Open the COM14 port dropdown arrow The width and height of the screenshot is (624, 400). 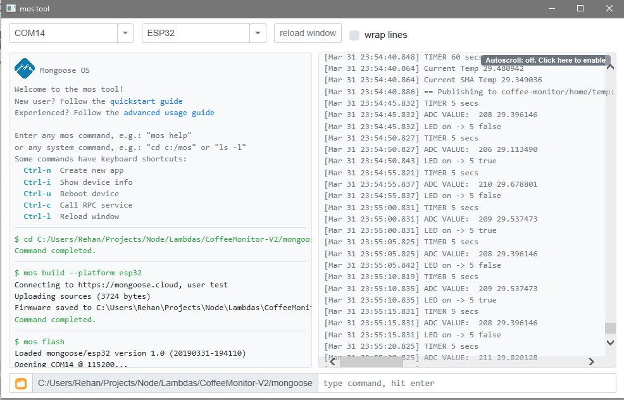125,33
